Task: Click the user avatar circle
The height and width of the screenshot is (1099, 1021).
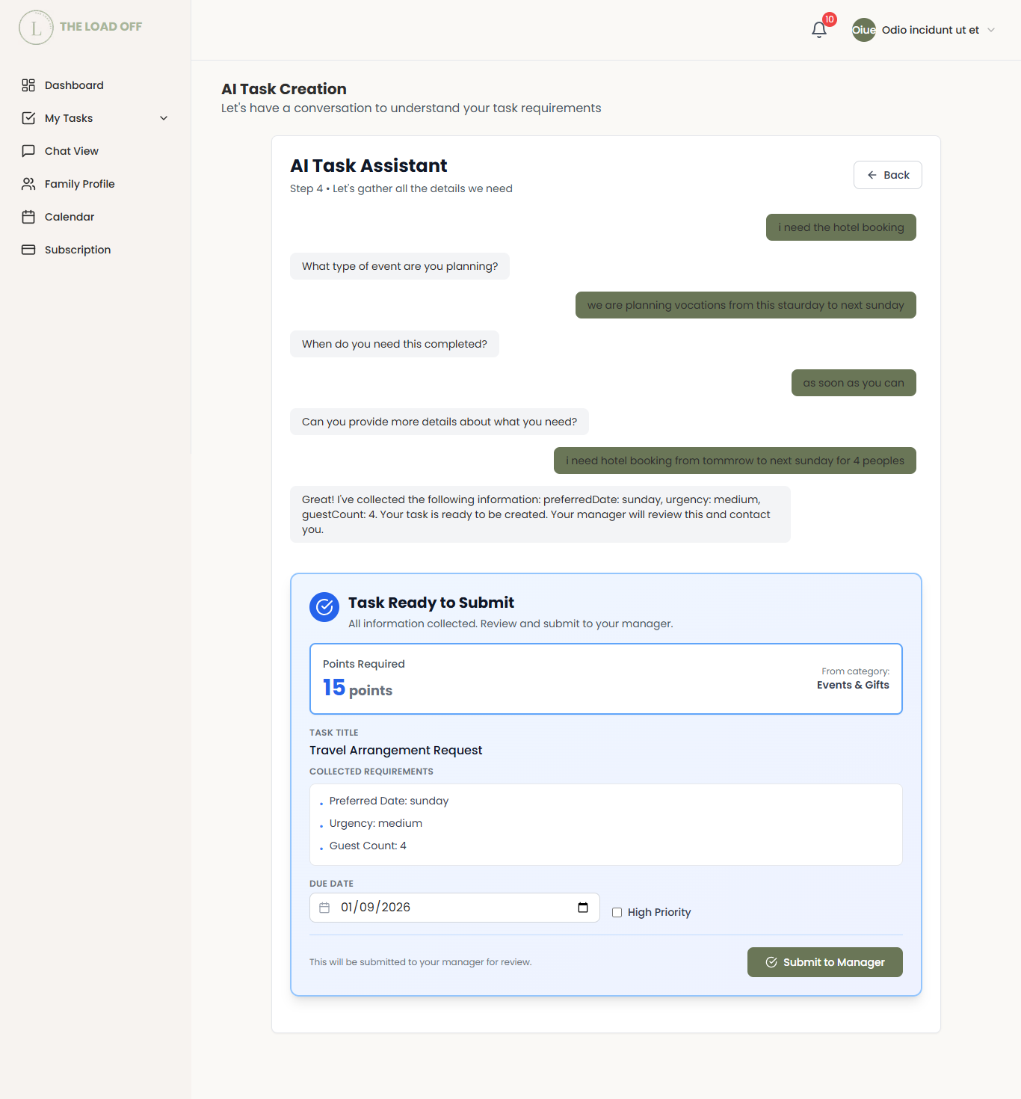Action: (x=864, y=30)
